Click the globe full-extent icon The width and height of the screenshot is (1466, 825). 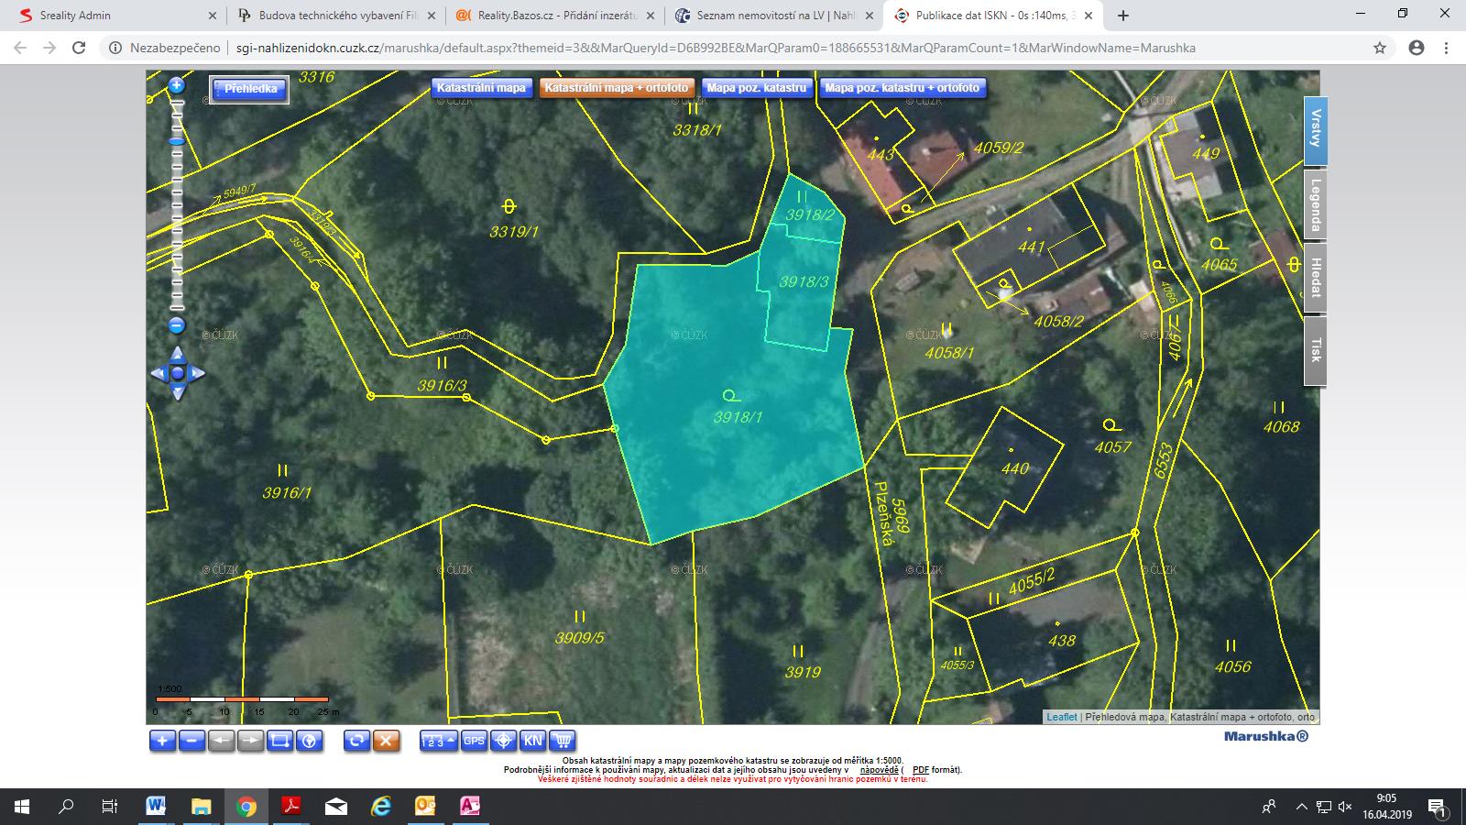pos(310,741)
